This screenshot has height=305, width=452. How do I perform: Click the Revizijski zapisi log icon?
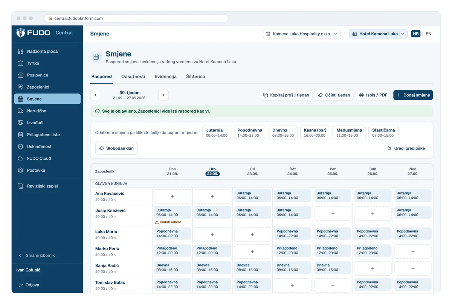(x=21, y=186)
